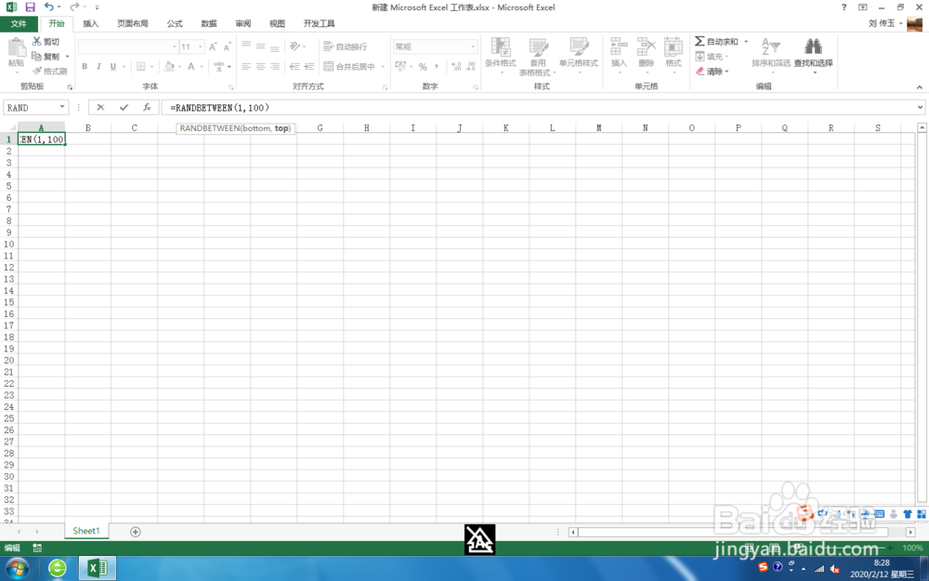Toggle Italic formatting

pos(97,67)
